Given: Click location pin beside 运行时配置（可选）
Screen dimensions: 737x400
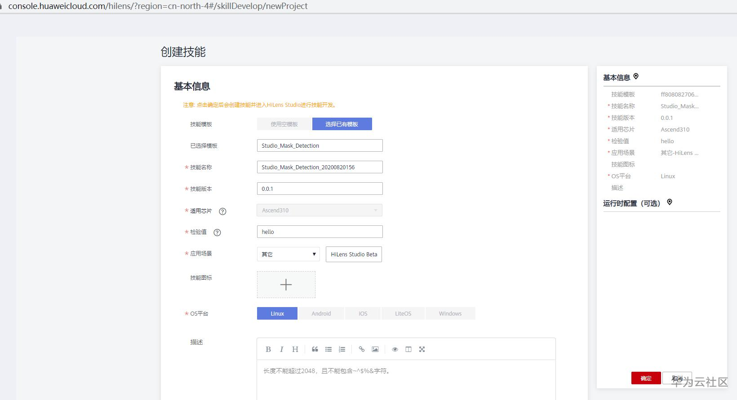Looking at the screenshot, I should (670, 202).
